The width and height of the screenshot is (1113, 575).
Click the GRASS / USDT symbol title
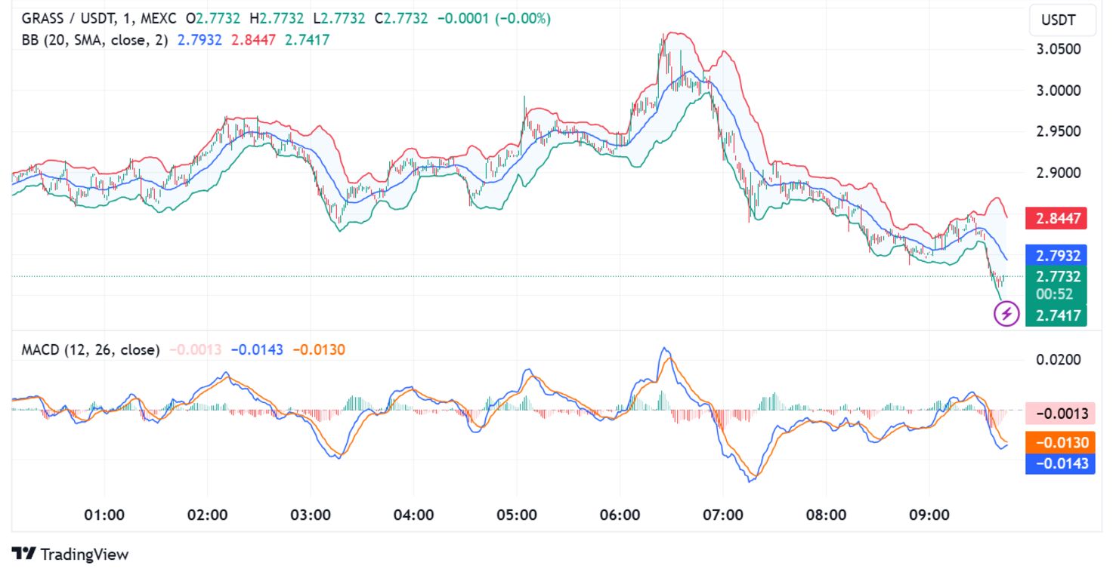coord(64,18)
